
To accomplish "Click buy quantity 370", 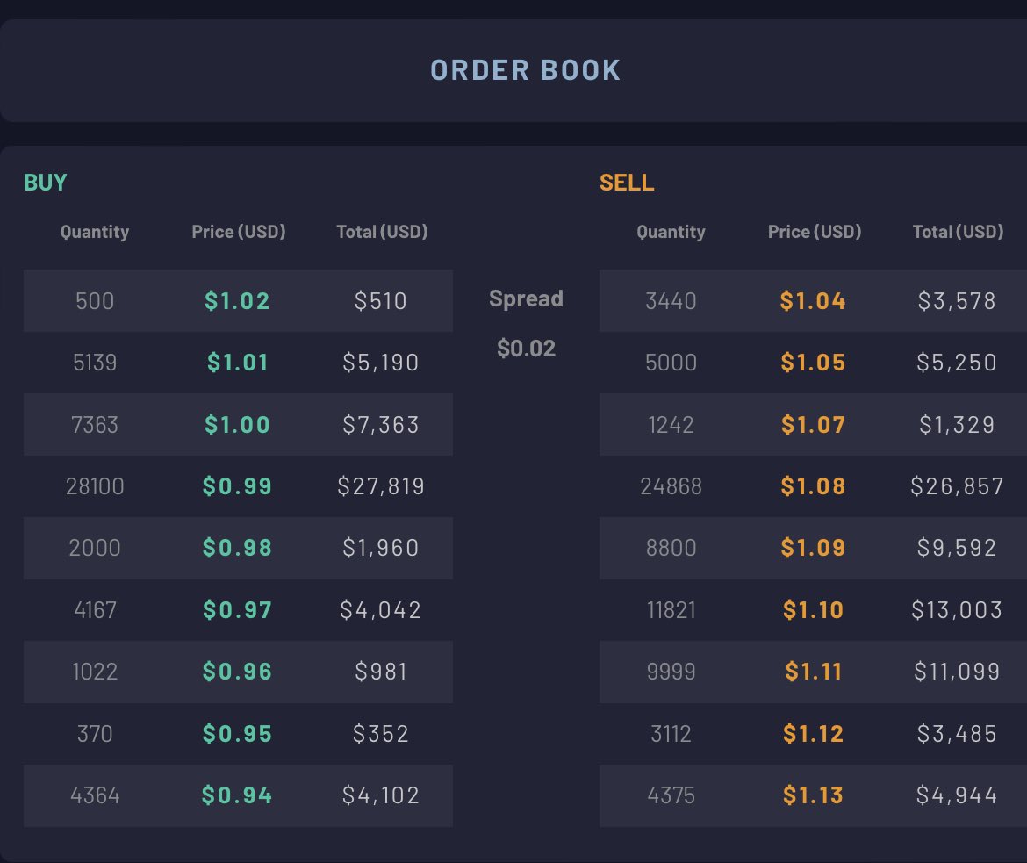I will pyautogui.click(x=95, y=734).
